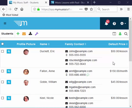The image size is (132, 108).
Task: Sort by the Name column
Action: [x=45, y=44]
